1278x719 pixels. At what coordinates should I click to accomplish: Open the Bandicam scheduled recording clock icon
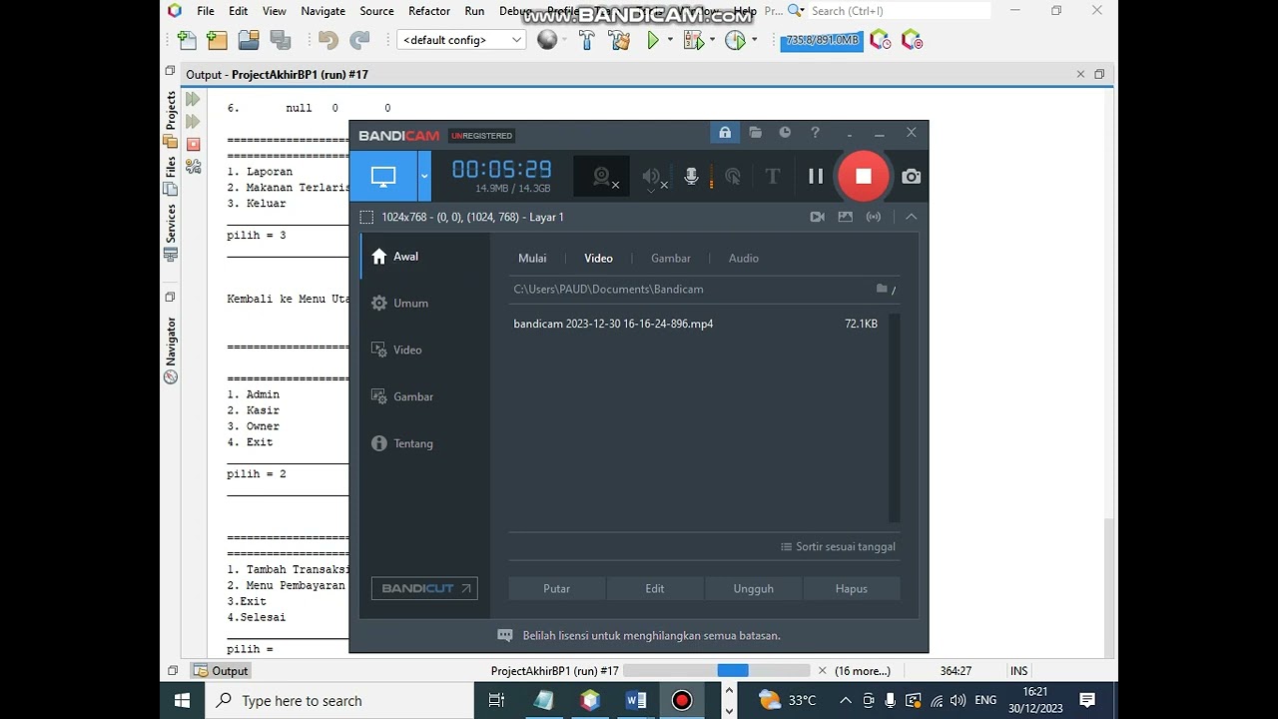point(785,133)
